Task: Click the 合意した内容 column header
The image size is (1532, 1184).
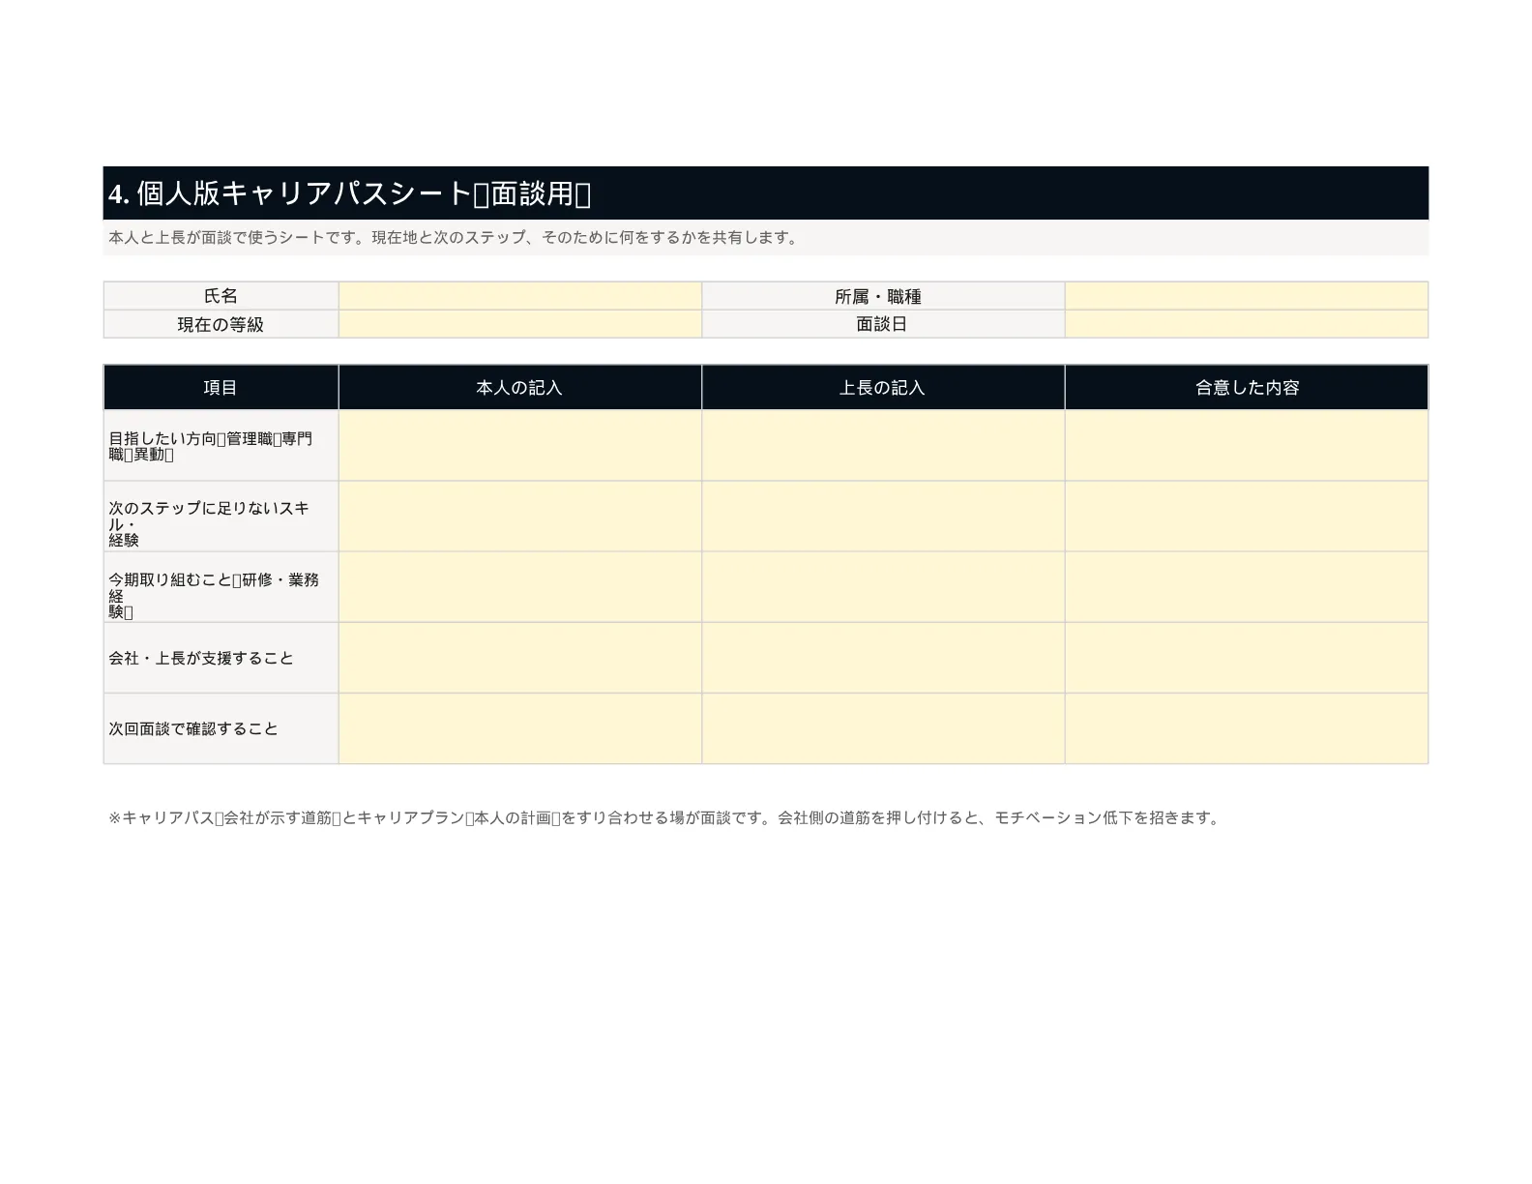Action: tap(1247, 388)
